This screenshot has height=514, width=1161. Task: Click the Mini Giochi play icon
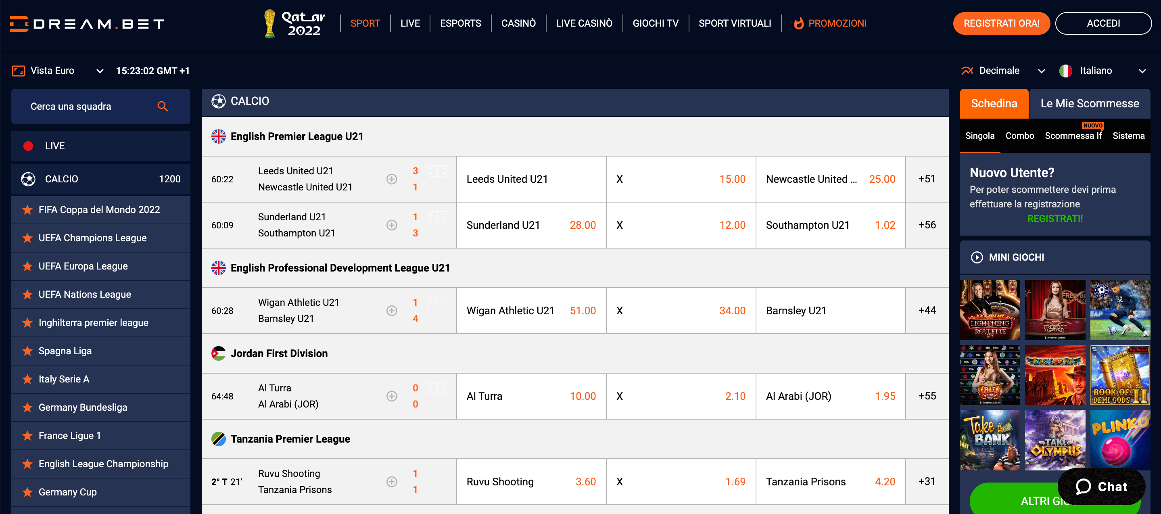coord(977,257)
